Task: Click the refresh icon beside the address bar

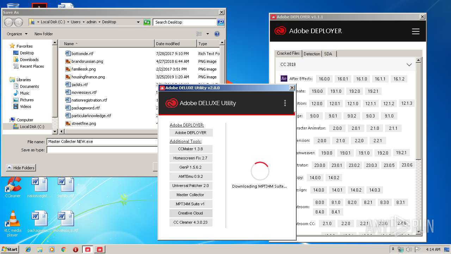Action: 147,22
